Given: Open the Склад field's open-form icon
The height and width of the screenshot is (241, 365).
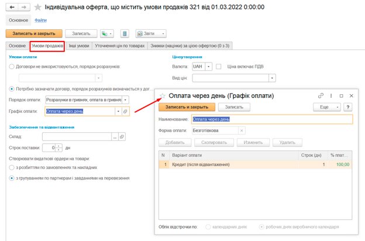Looking at the screenshot, I should [122, 137].
